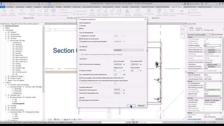Toggle Maximales Stichleitungsvolumen überschreiben checkbox
The height and width of the screenshot is (126, 224).
(80, 80)
